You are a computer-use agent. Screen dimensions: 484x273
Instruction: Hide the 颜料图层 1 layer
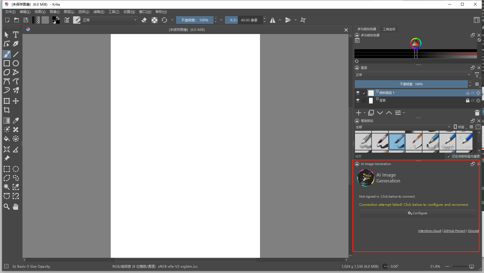(358, 93)
